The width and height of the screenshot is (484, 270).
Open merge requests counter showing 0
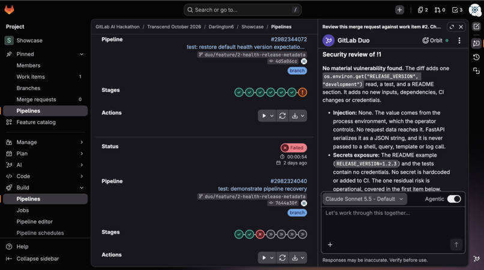pyautogui.click(x=440, y=10)
